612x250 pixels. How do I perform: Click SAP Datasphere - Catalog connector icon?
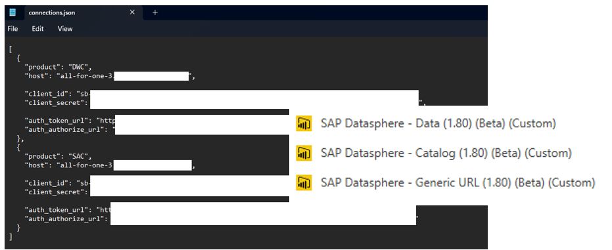[x=304, y=153]
